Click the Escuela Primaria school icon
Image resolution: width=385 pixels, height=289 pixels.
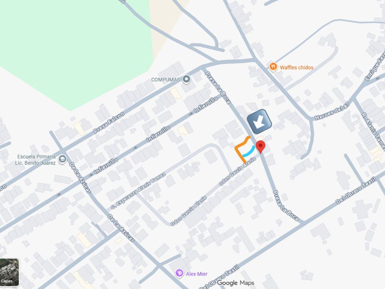(62, 159)
